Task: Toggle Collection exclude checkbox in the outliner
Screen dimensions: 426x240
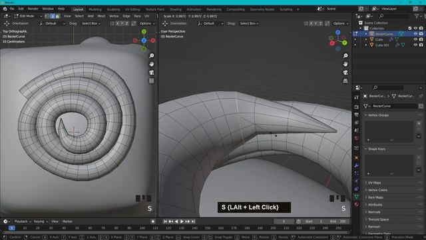Action: click(410, 28)
